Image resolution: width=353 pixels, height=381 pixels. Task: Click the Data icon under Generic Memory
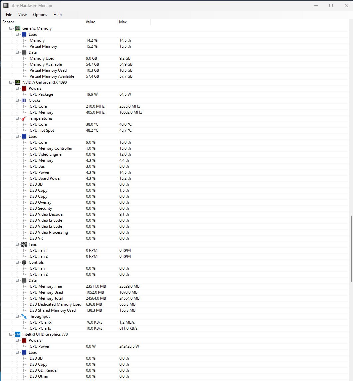click(x=24, y=52)
